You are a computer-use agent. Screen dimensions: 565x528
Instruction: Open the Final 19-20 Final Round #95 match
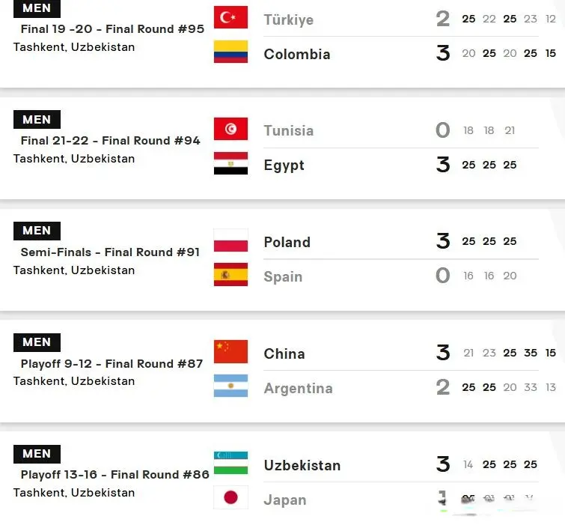pyautogui.click(x=112, y=29)
